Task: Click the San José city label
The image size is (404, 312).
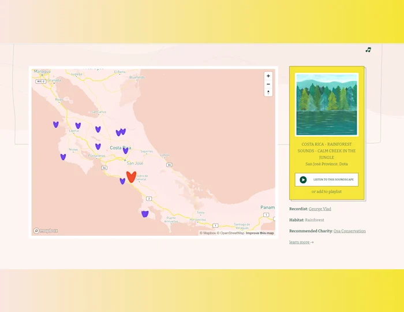Action: click(135, 163)
